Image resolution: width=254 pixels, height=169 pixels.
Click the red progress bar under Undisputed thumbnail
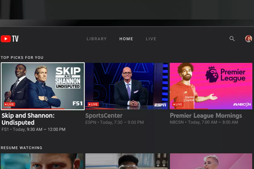coord(34,109)
